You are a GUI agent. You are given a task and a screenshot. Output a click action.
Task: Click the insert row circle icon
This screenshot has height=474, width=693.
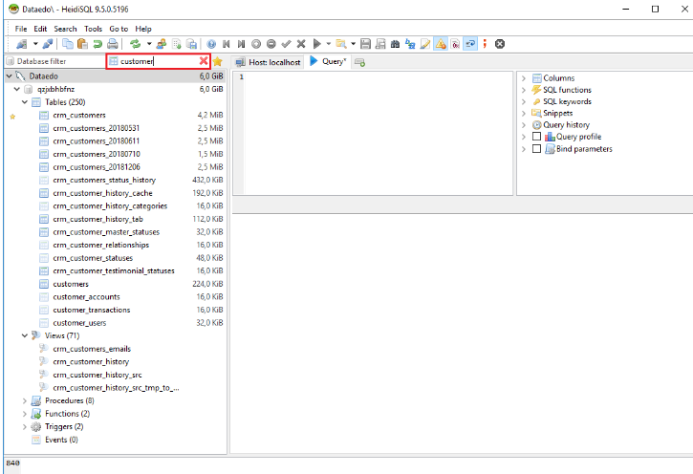point(256,44)
